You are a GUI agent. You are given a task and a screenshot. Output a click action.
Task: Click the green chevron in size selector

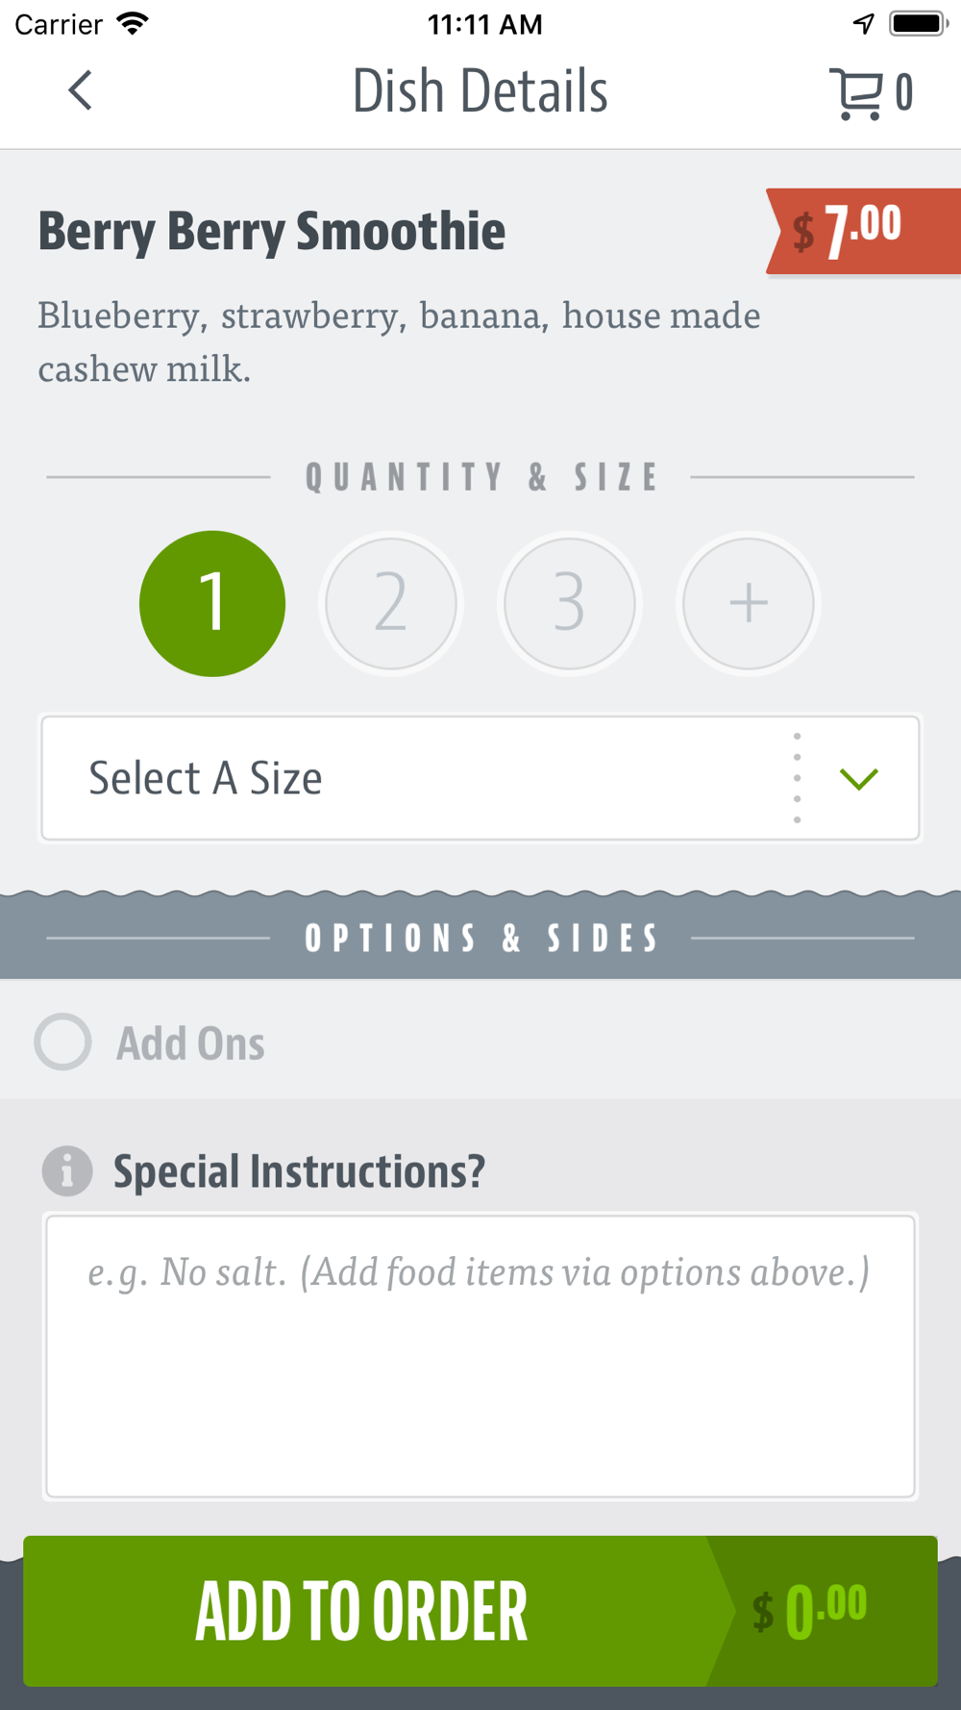pyautogui.click(x=858, y=779)
